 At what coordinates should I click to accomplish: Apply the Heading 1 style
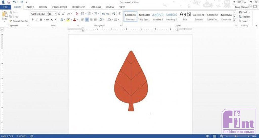point(158,17)
